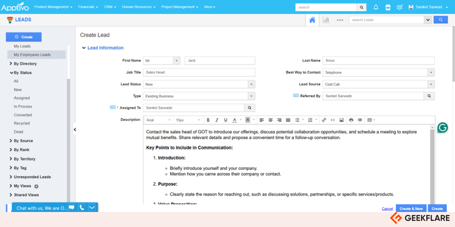Open the Product Management menu
The width and height of the screenshot is (455, 227).
pos(53,7)
